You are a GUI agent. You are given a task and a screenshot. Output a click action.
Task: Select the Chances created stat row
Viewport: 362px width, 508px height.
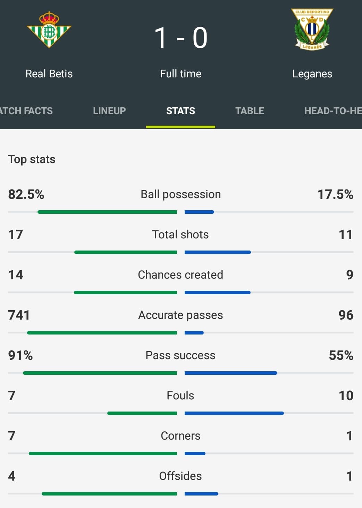[x=180, y=281]
